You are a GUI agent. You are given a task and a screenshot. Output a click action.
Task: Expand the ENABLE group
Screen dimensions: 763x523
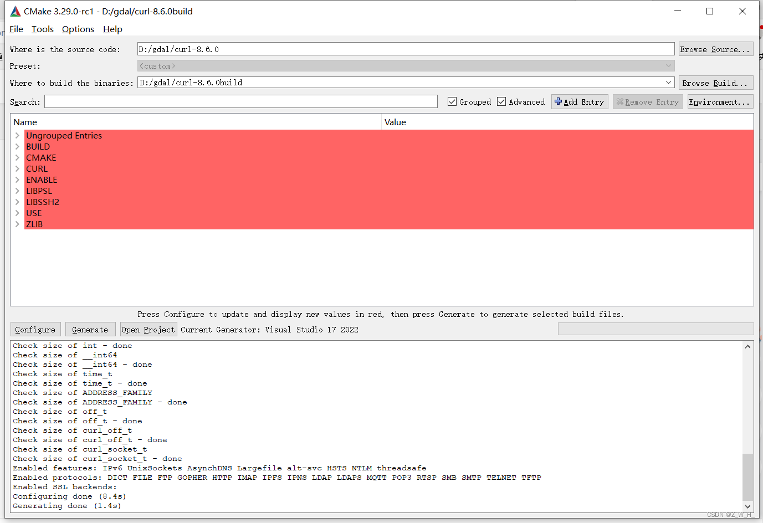pos(17,180)
